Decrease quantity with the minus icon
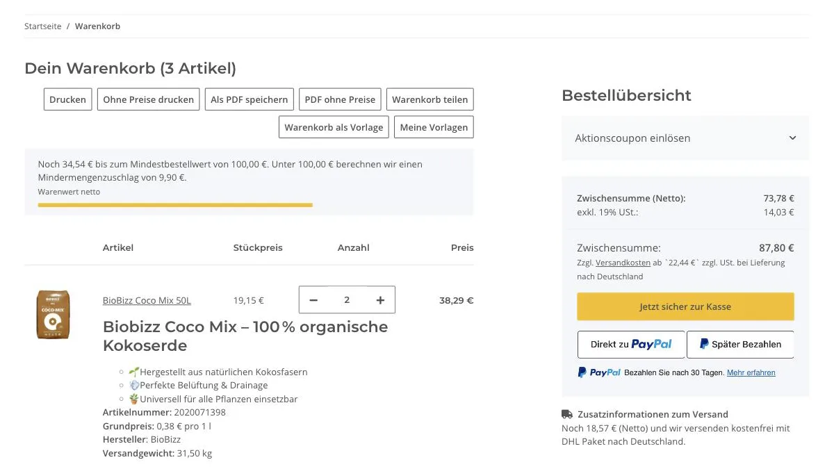Viewport: 834px width, 469px height. pos(313,300)
